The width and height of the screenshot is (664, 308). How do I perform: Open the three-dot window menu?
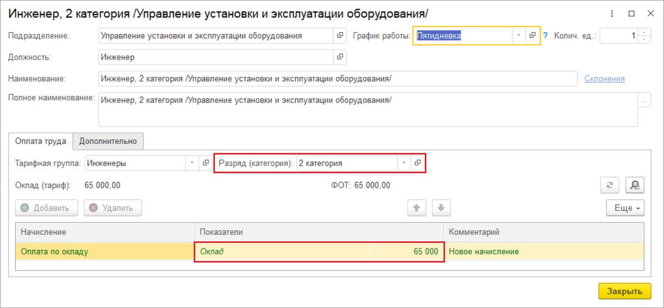(612, 14)
